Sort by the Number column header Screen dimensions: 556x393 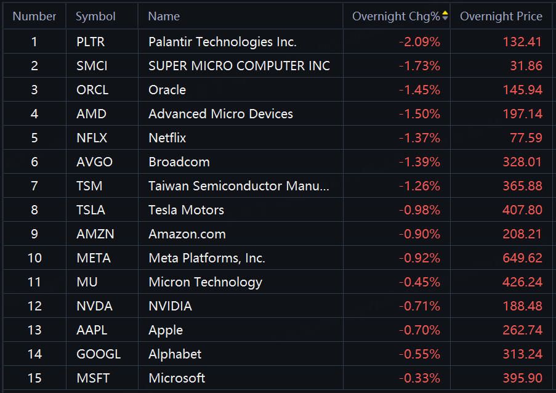[34, 17]
